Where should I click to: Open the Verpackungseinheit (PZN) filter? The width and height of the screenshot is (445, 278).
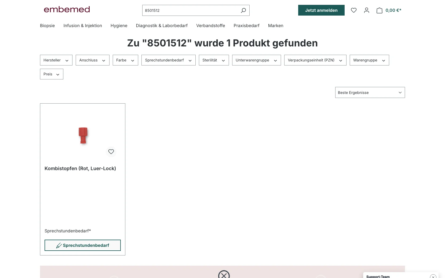315,60
